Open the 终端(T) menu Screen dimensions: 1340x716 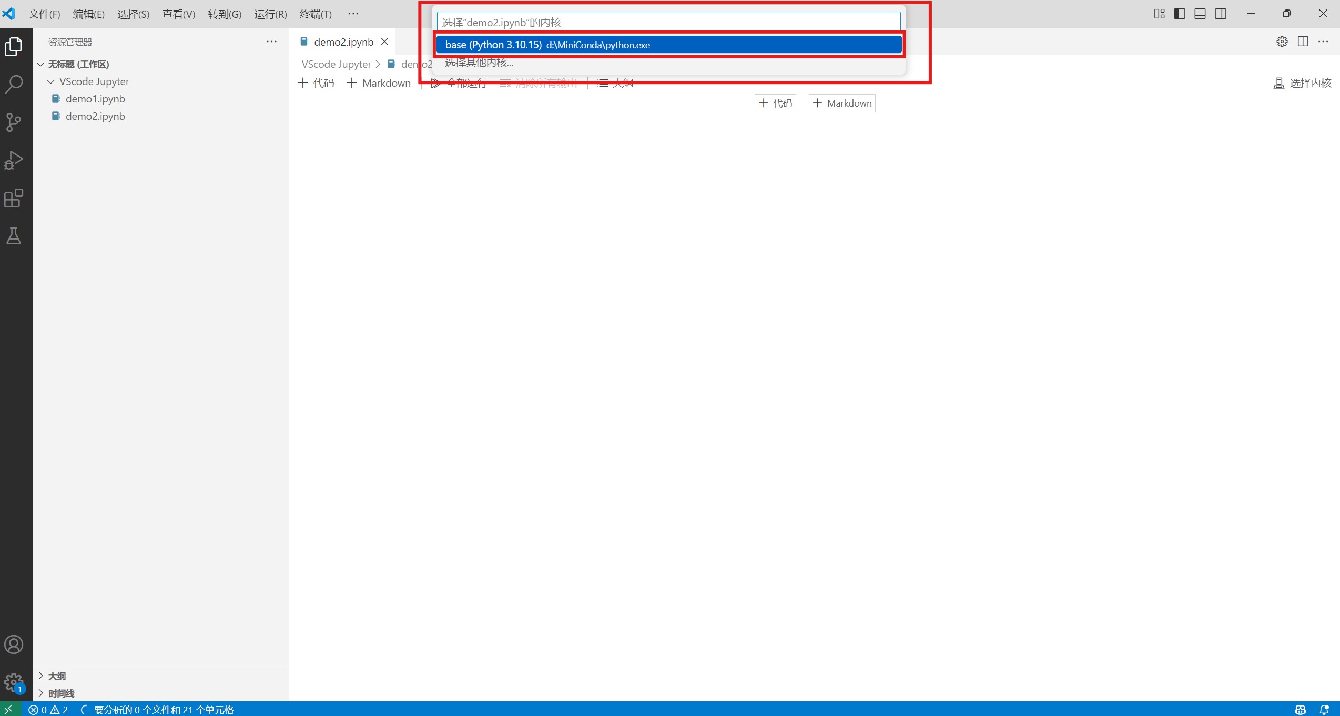pos(316,14)
